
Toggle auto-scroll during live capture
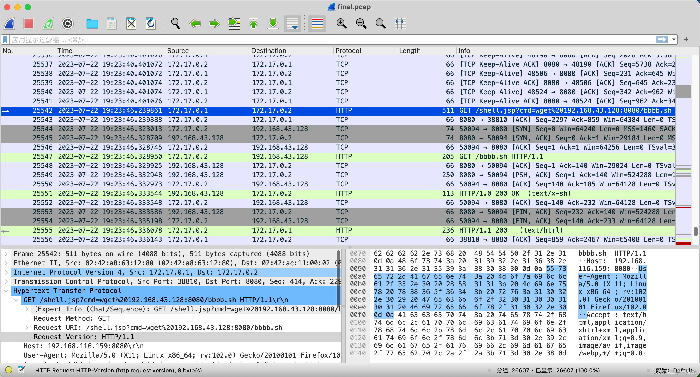(292, 24)
